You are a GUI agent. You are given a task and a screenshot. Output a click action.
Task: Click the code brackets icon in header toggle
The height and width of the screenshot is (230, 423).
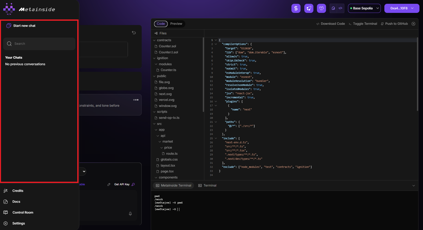click(x=340, y=8)
